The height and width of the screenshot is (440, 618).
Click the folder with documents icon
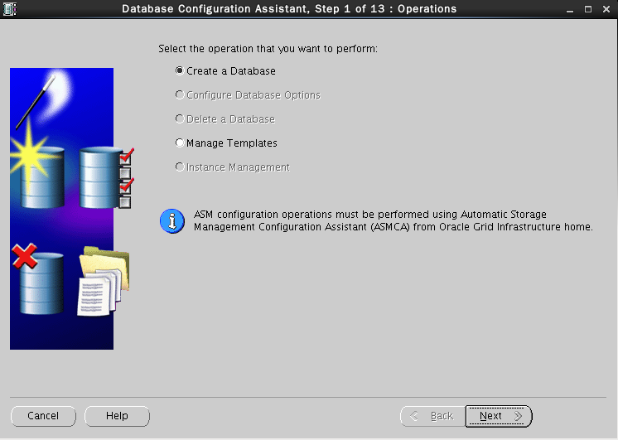pyautogui.click(x=103, y=283)
